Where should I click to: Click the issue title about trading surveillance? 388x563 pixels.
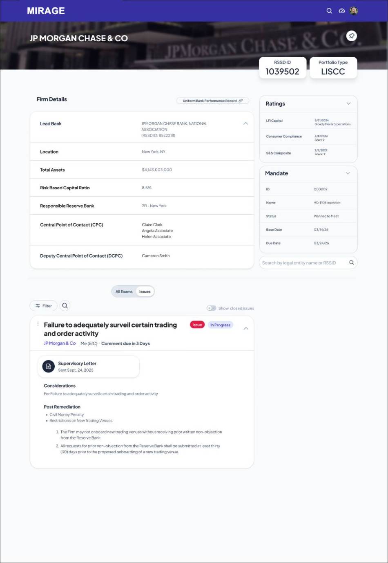(110, 329)
